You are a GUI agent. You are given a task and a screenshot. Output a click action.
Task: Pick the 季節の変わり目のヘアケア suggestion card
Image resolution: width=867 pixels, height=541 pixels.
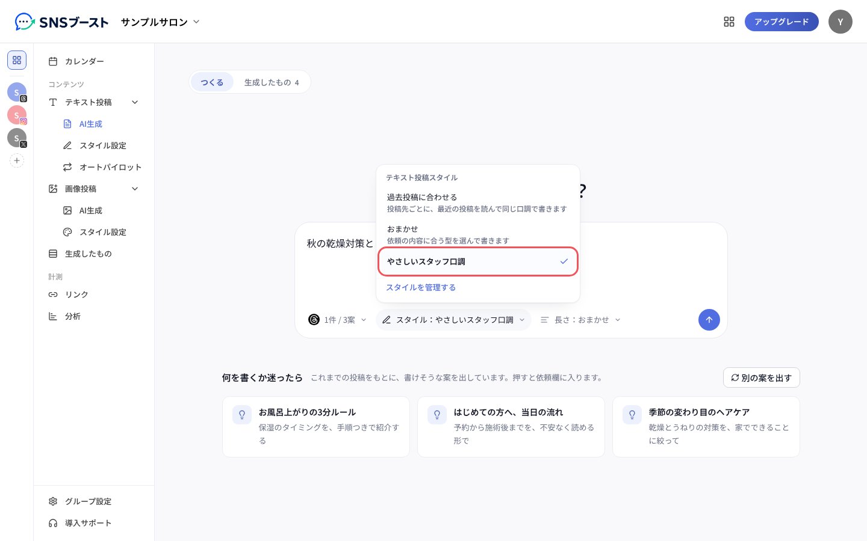(x=706, y=427)
